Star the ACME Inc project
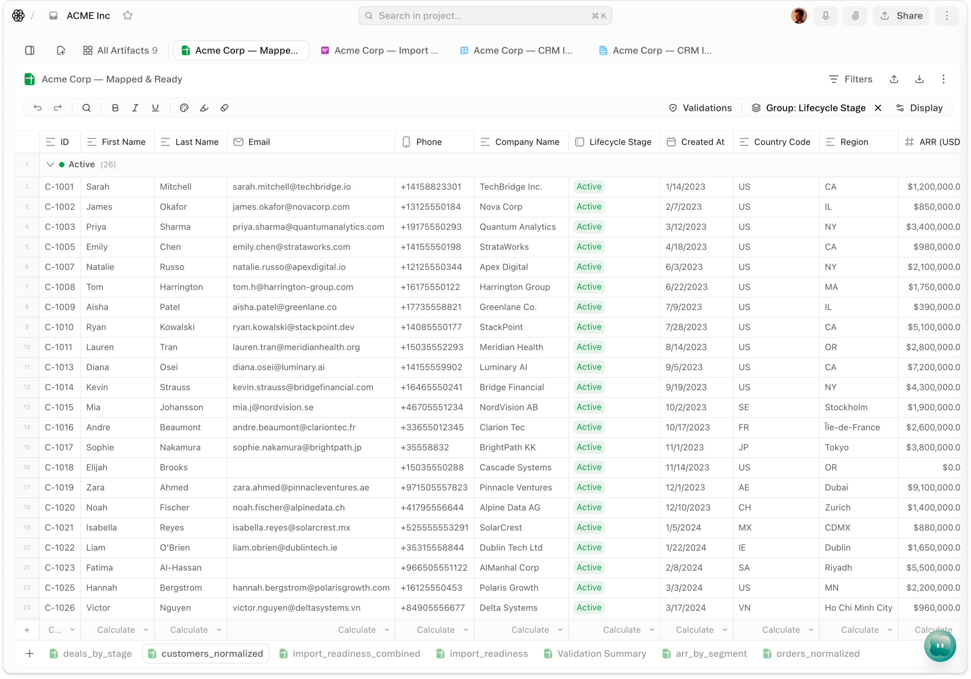 128,16
